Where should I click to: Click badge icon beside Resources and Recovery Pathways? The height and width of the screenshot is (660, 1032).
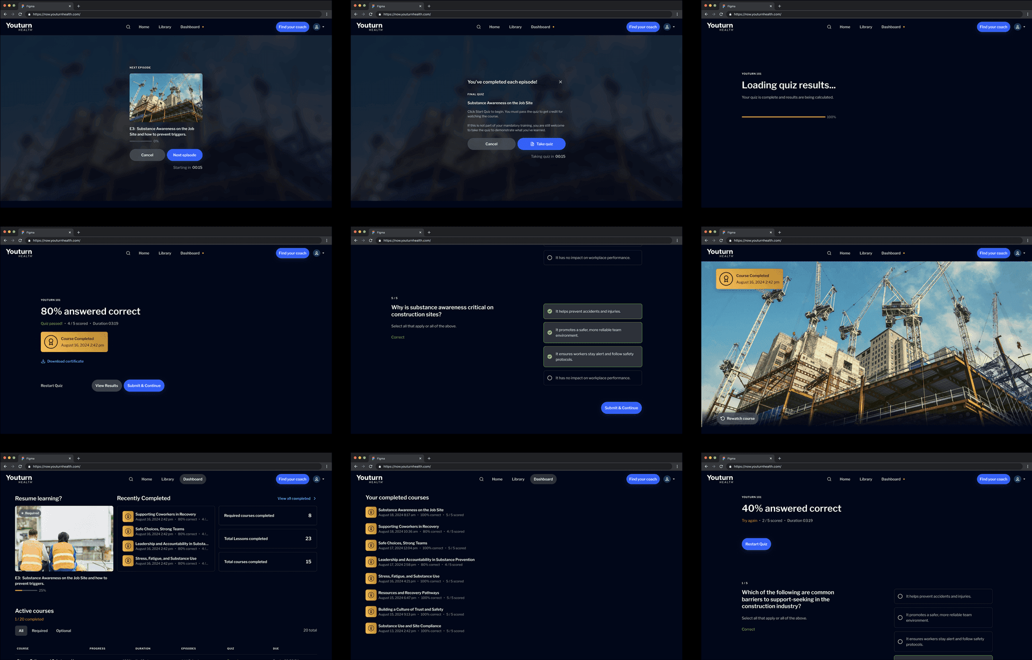tap(370, 595)
